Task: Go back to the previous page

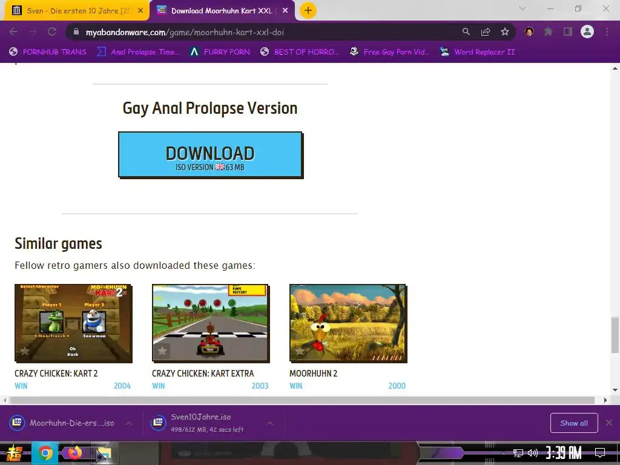Action: (x=13, y=31)
